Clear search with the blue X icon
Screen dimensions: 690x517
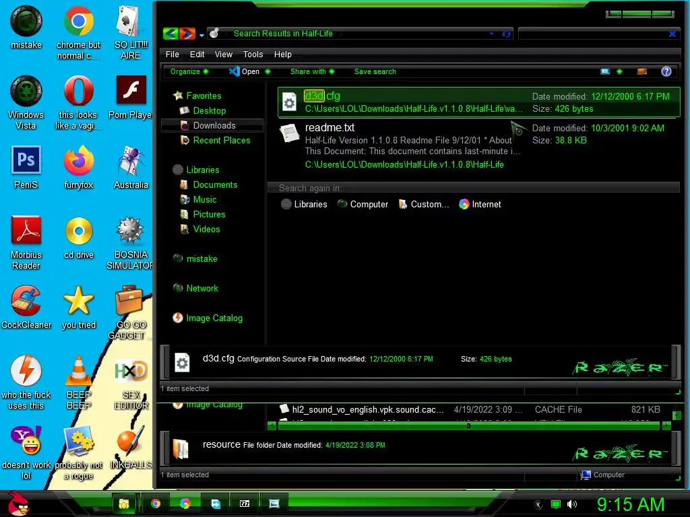(x=672, y=34)
